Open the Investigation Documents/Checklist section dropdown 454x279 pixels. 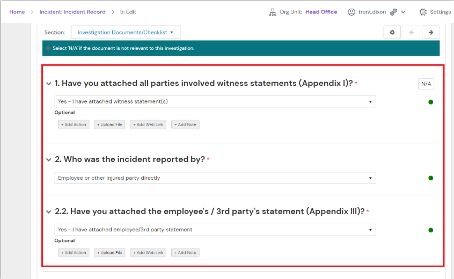(126, 32)
